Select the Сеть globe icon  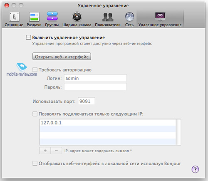(x=129, y=17)
